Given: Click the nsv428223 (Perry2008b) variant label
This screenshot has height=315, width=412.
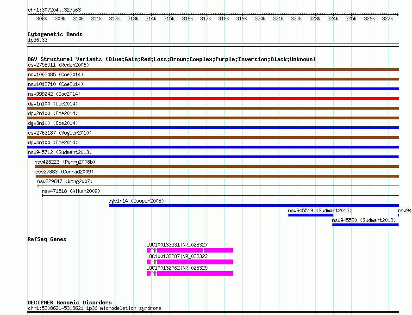Looking at the screenshot, I should pyautogui.click(x=65, y=162).
